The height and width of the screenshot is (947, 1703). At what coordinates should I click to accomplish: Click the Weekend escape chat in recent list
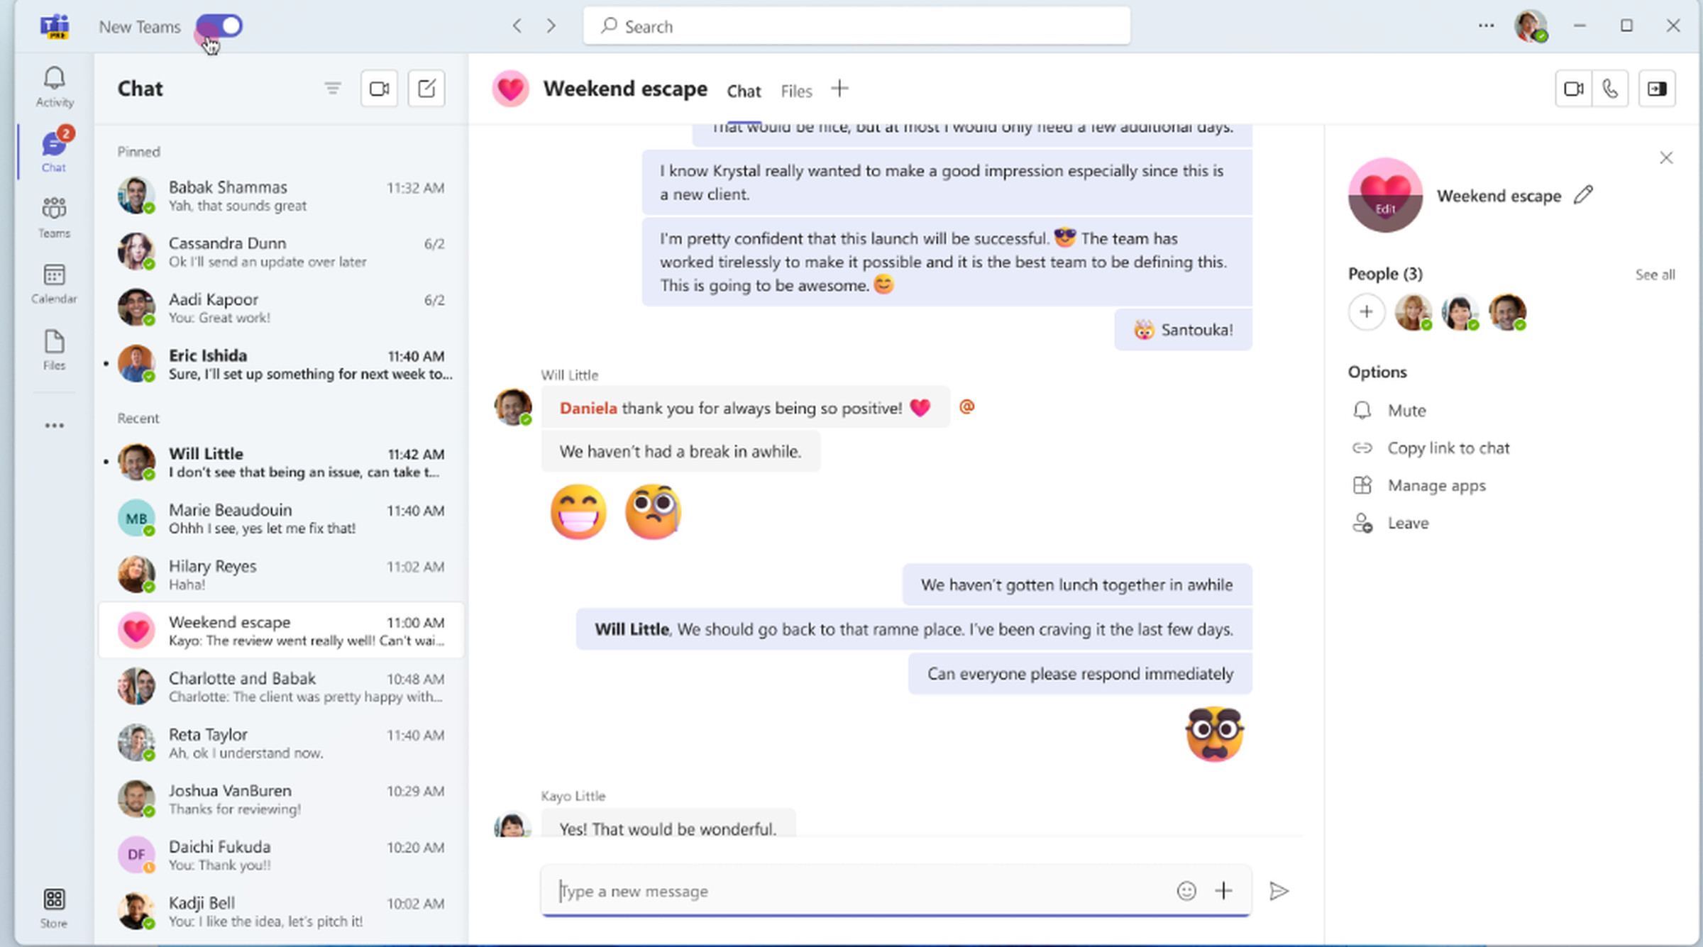tap(280, 631)
